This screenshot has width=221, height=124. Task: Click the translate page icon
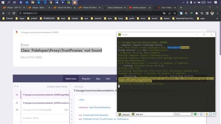click(x=164, y=13)
